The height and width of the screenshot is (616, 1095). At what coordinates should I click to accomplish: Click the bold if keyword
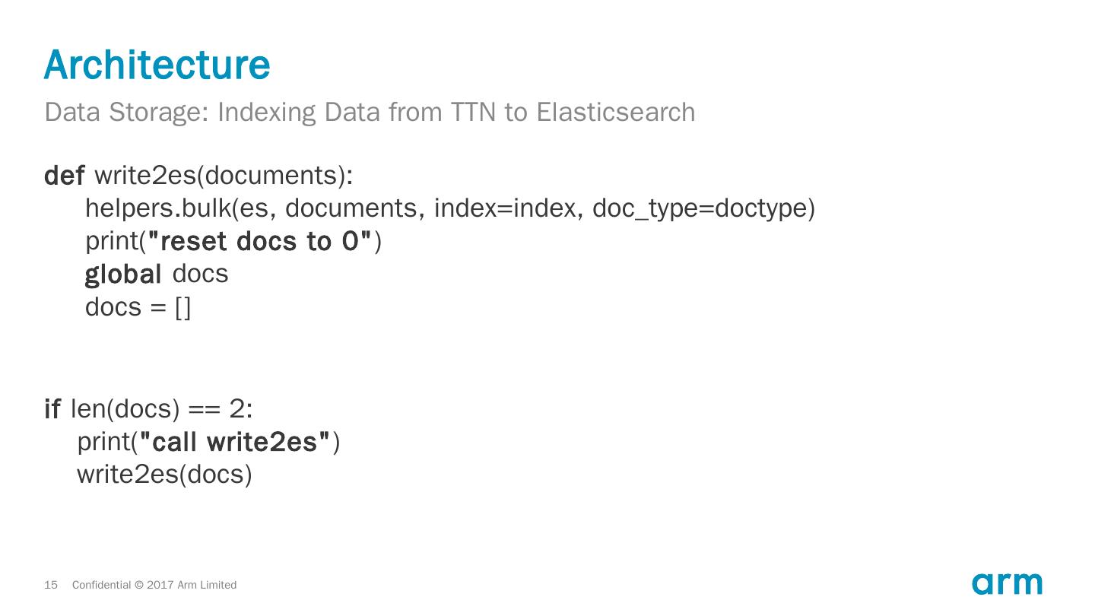52,409
